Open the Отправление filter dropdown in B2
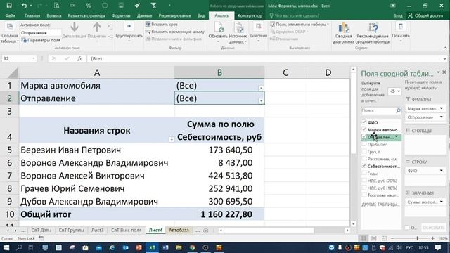 click(x=261, y=101)
